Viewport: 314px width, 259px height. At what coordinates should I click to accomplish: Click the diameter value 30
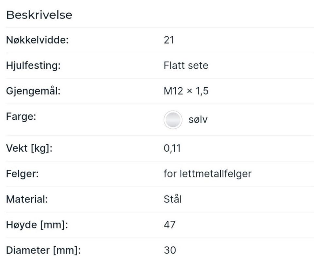pyautogui.click(x=170, y=250)
